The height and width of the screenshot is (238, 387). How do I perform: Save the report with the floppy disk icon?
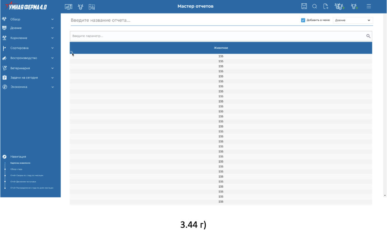pos(304,6)
